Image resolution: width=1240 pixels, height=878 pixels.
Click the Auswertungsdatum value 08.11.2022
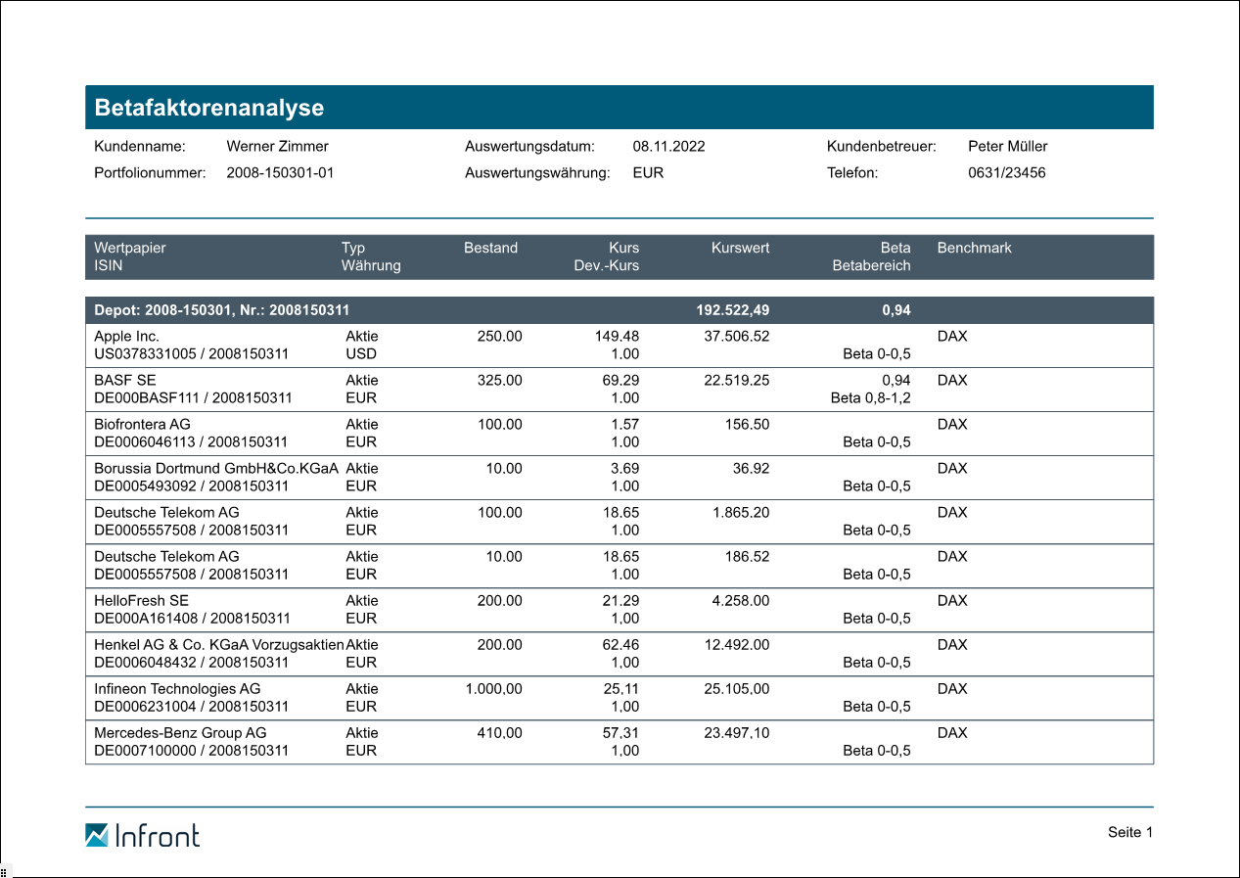pyautogui.click(x=668, y=147)
